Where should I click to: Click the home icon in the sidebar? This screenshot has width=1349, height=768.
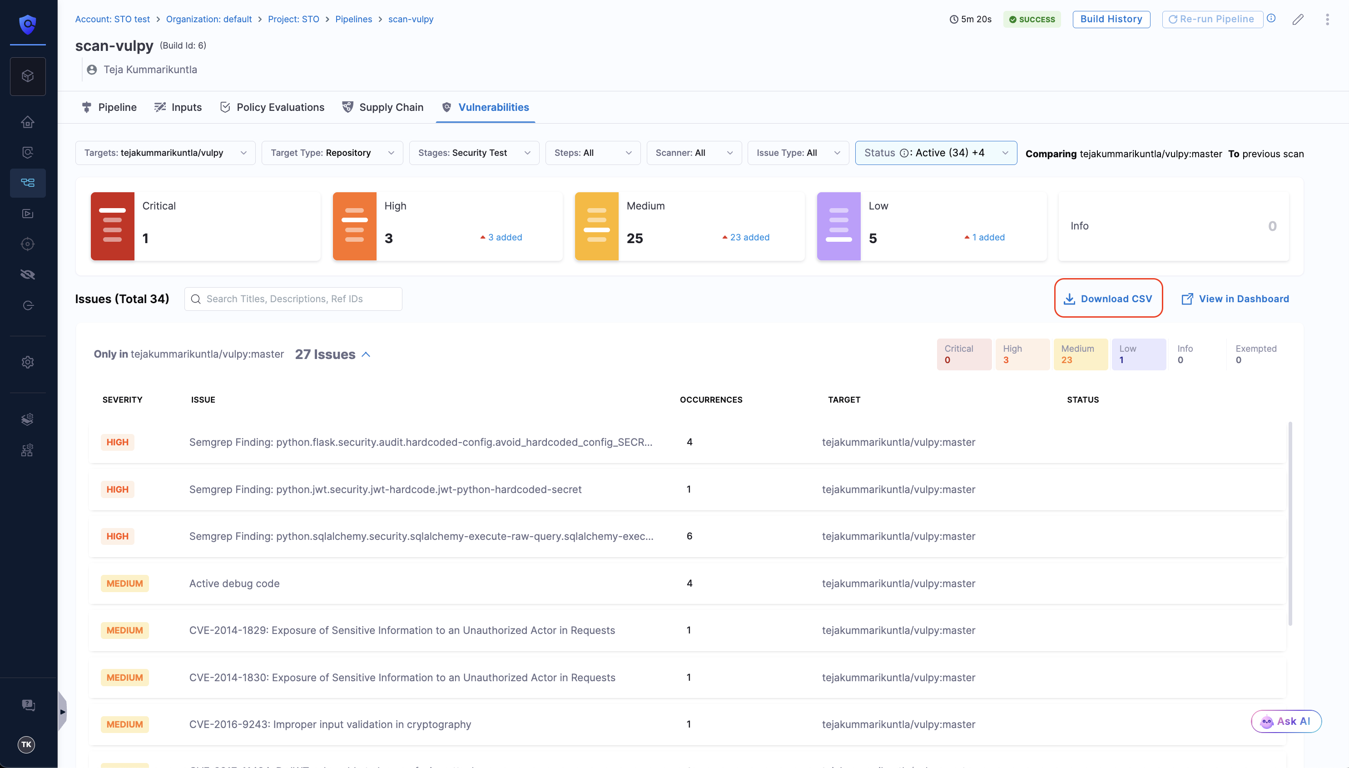27,122
